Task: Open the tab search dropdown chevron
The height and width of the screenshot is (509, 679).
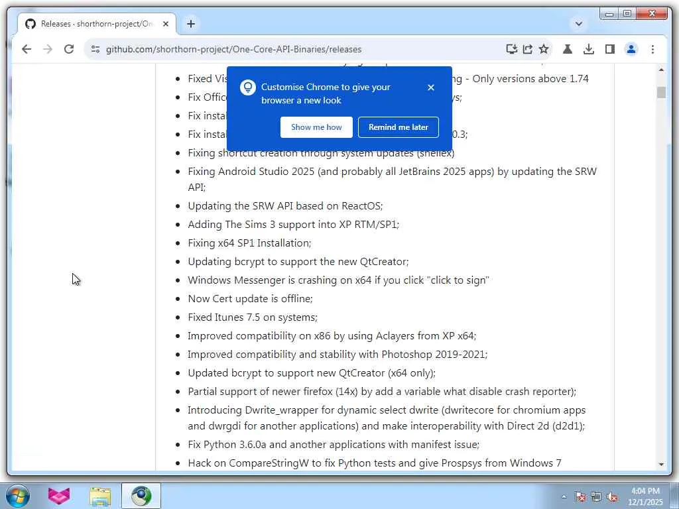Action: [x=578, y=24]
